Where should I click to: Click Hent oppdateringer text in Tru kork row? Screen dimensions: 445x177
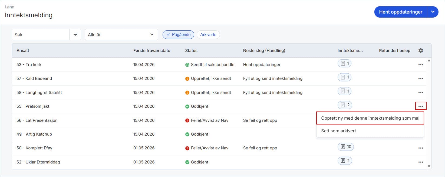(262, 65)
